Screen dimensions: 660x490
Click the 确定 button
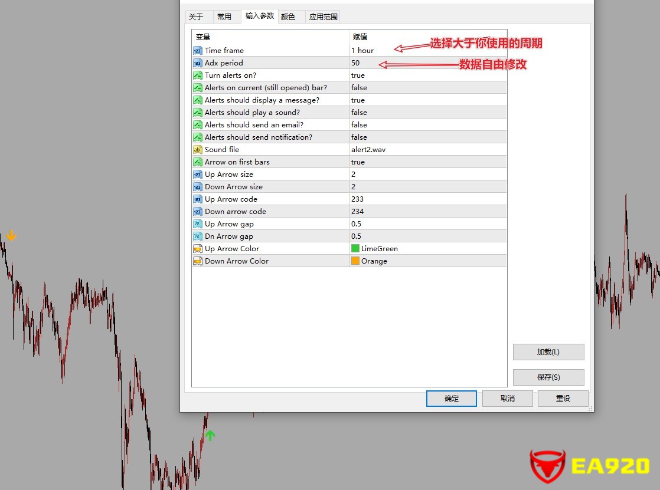pos(451,398)
